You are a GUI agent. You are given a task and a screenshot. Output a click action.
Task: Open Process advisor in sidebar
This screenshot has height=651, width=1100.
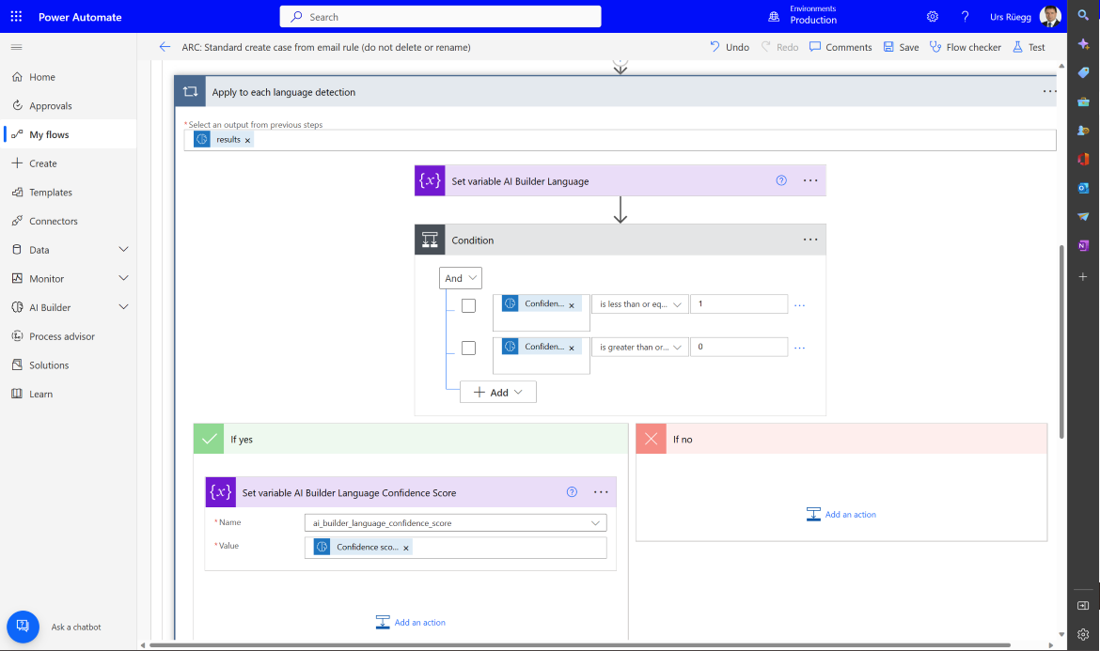point(68,336)
